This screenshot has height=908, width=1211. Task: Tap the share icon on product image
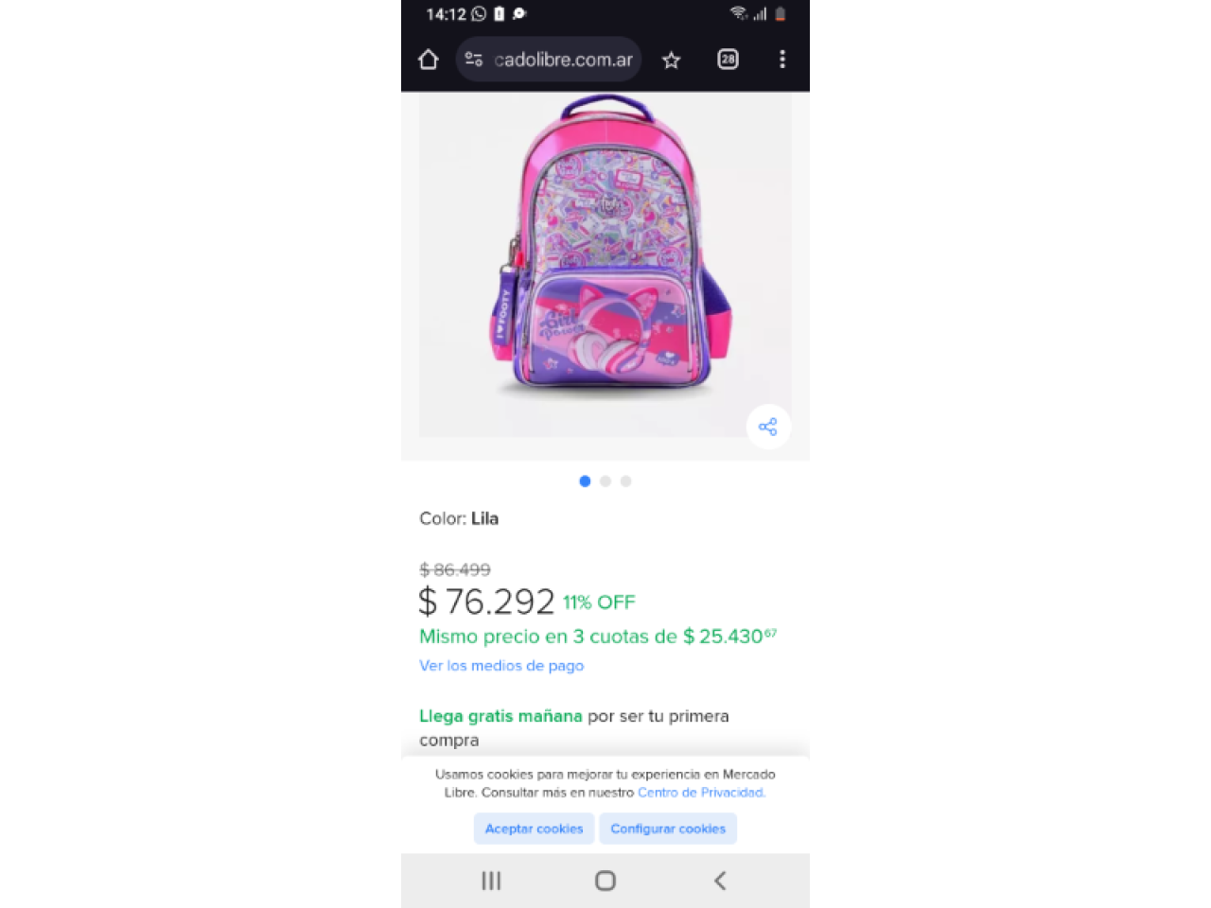(768, 427)
